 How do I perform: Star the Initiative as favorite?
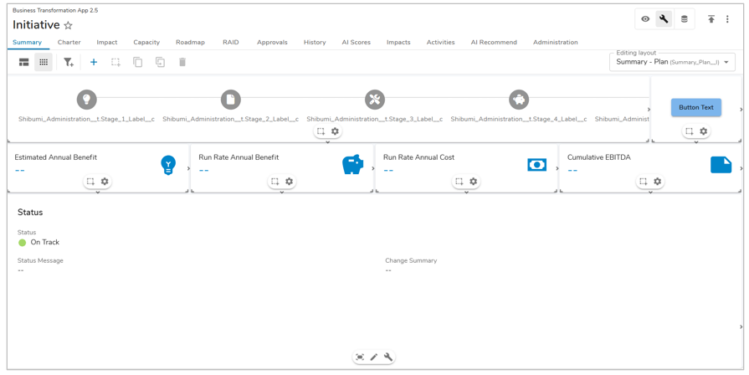(69, 26)
